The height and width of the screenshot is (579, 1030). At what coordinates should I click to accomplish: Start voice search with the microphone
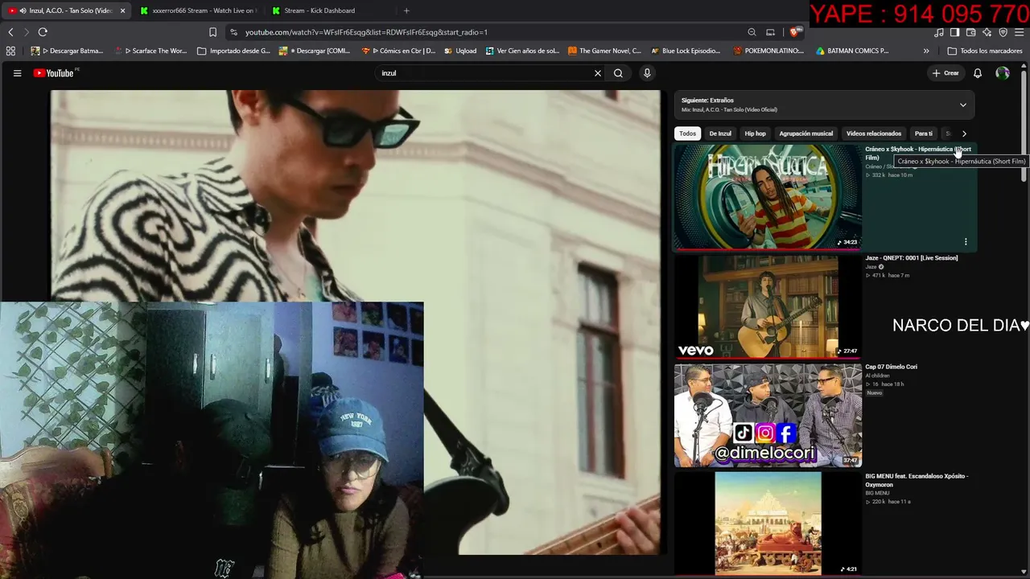click(647, 73)
